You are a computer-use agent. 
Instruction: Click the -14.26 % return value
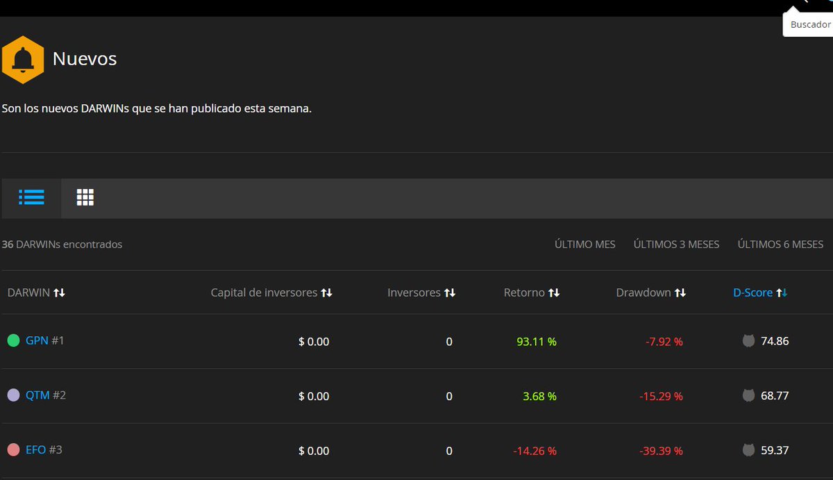click(535, 451)
